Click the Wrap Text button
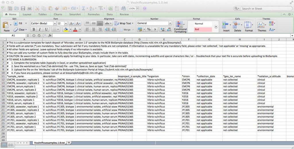Viewport: 294px width, 149px height. [x=123, y=23]
